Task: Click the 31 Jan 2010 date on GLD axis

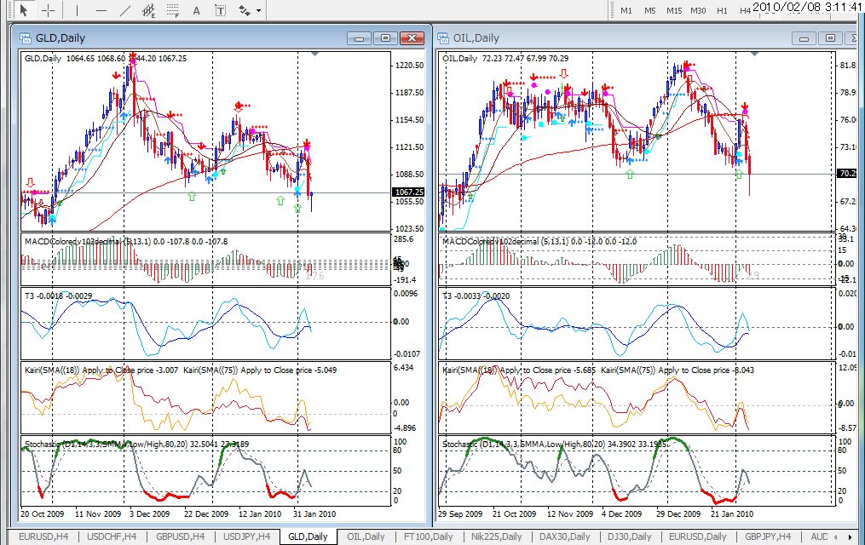Action: tap(314, 513)
